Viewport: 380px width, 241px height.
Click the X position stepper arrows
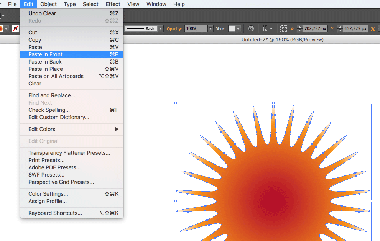pos(300,29)
